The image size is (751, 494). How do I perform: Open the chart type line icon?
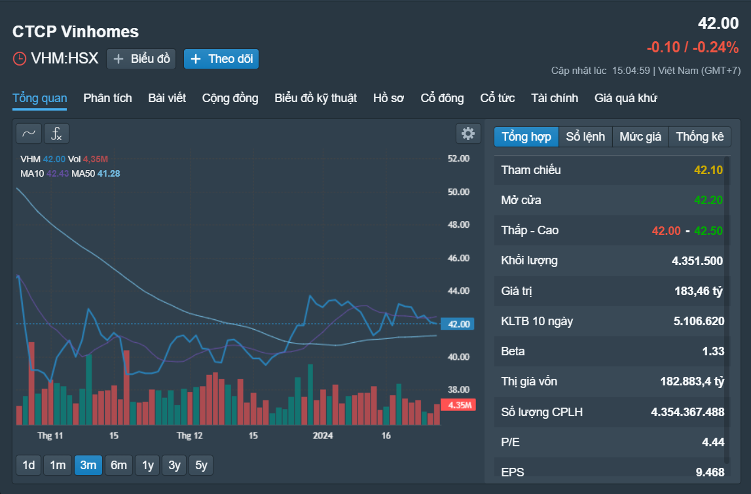click(x=29, y=133)
